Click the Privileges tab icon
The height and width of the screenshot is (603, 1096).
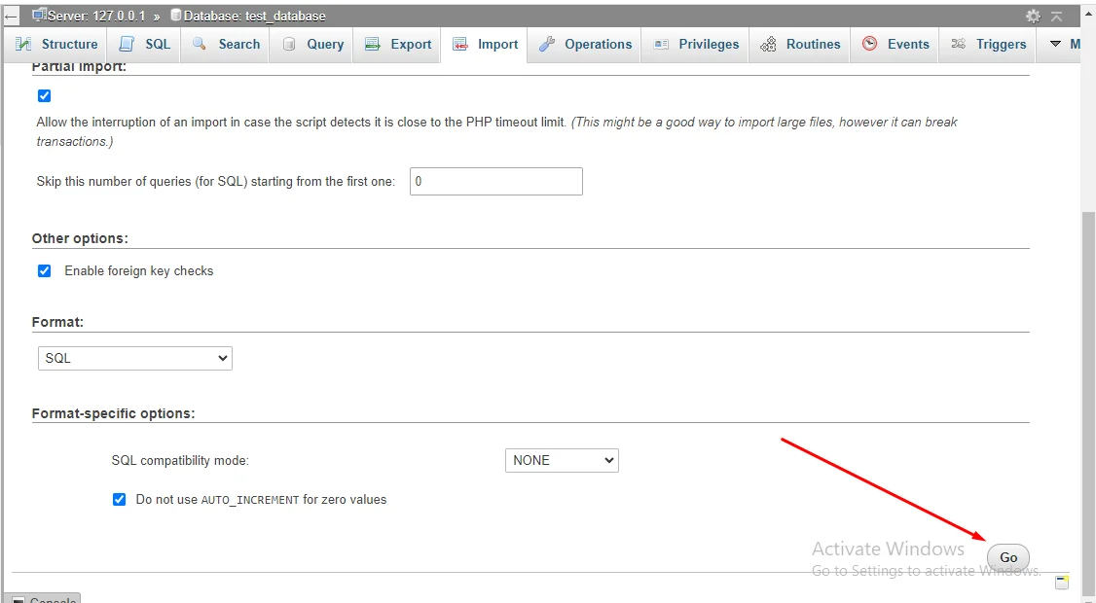pyautogui.click(x=662, y=44)
